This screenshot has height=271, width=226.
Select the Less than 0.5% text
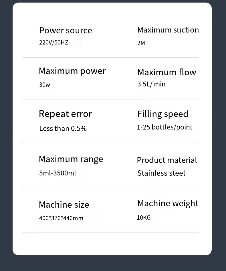click(63, 128)
